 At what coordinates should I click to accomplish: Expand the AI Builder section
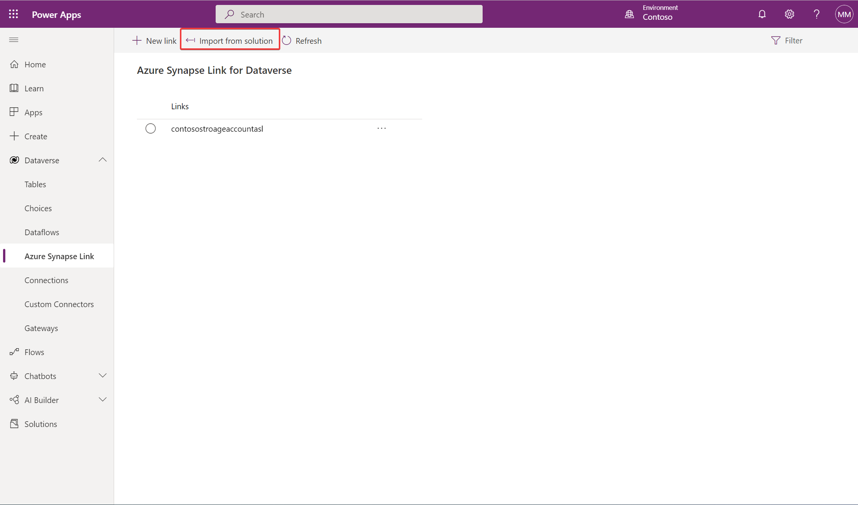(102, 400)
